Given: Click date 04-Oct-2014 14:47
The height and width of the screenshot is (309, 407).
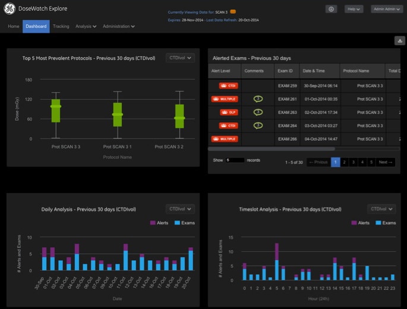Looking at the screenshot, I should [x=321, y=139].
